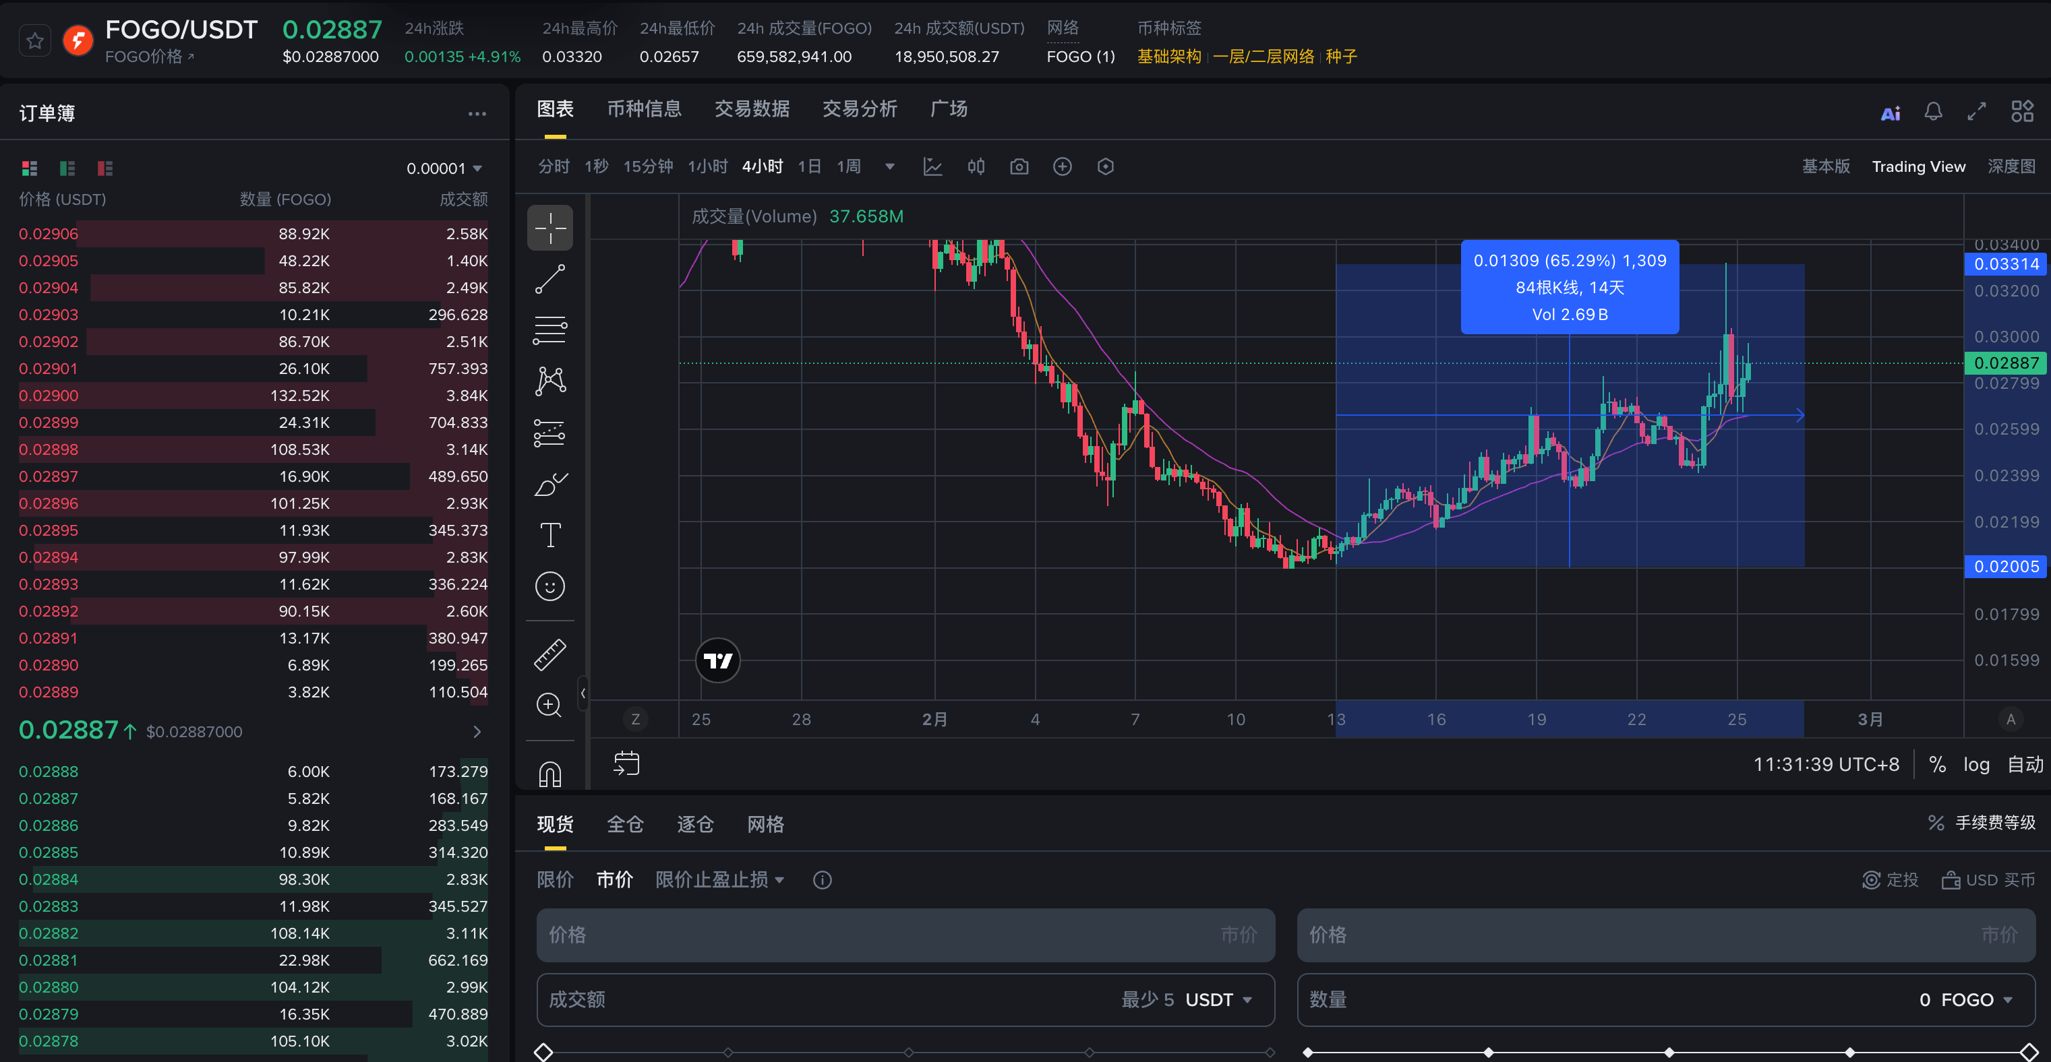This screenshot has height=1062, width=2051.
Task: Click the add-compare plus circle icon
Action: pos(1062,167)
